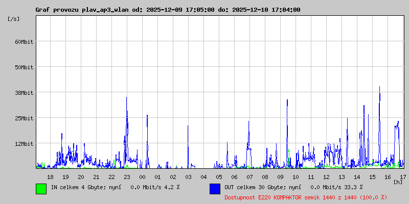This screenshot has width=409, height=204.
Task: Click hour label 00 on the time axis
Action: click(143, 177)
